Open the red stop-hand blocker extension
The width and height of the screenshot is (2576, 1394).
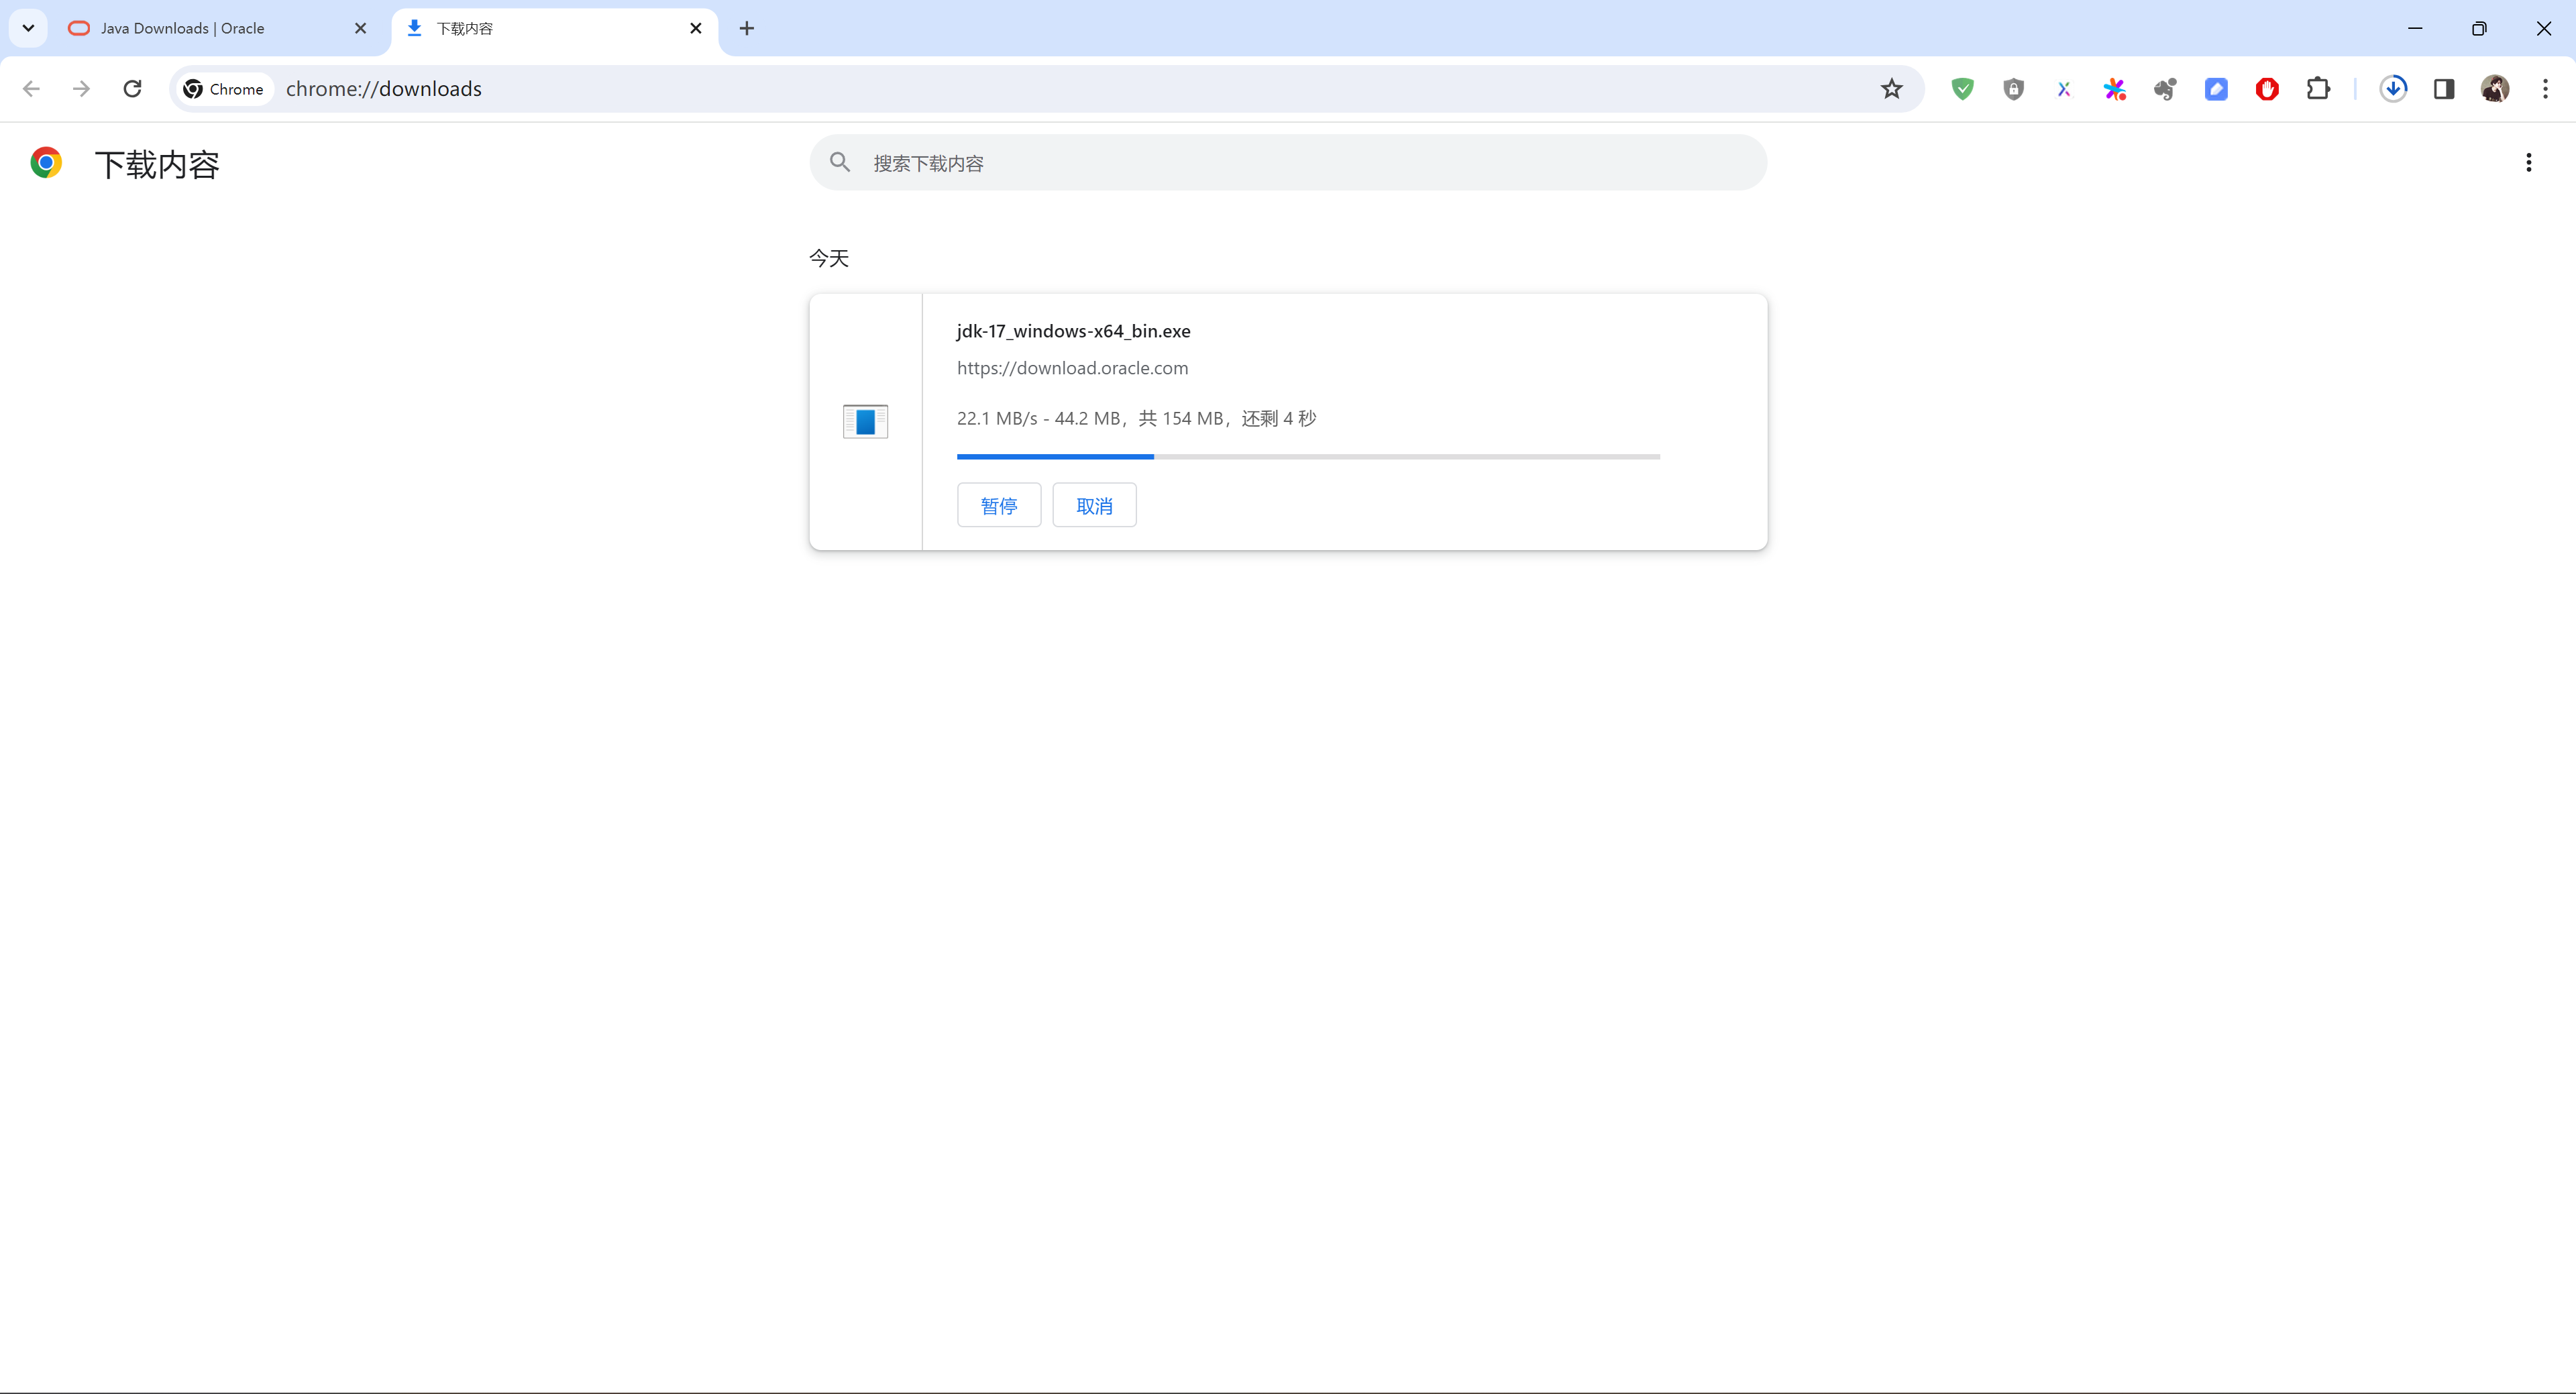coord(2267,89)
